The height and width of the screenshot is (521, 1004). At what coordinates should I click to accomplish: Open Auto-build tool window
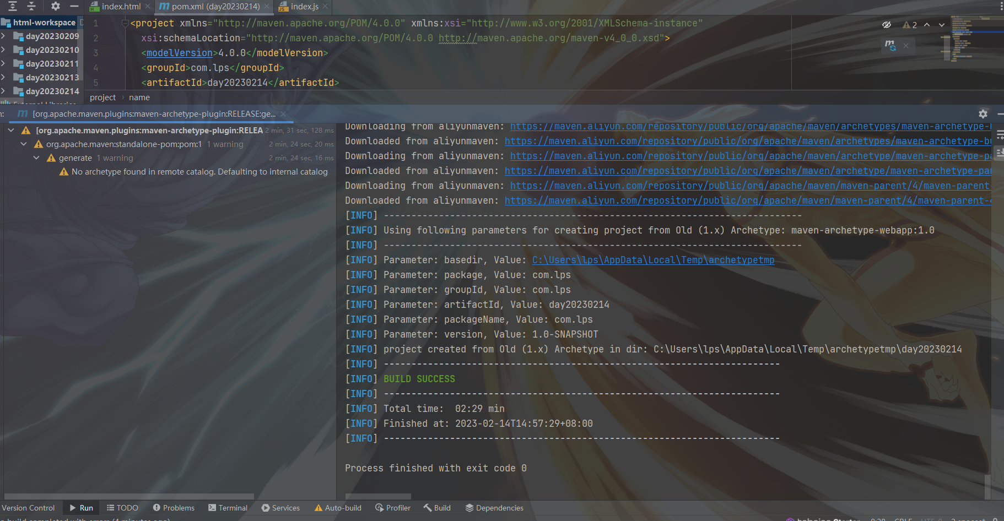338,508
